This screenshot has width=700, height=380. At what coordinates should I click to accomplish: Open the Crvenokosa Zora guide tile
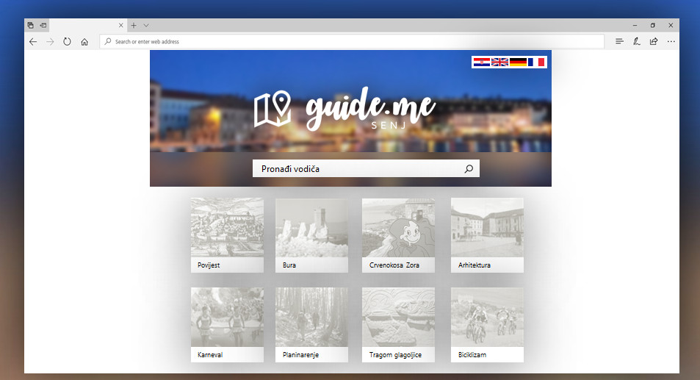tap(398, 235)
